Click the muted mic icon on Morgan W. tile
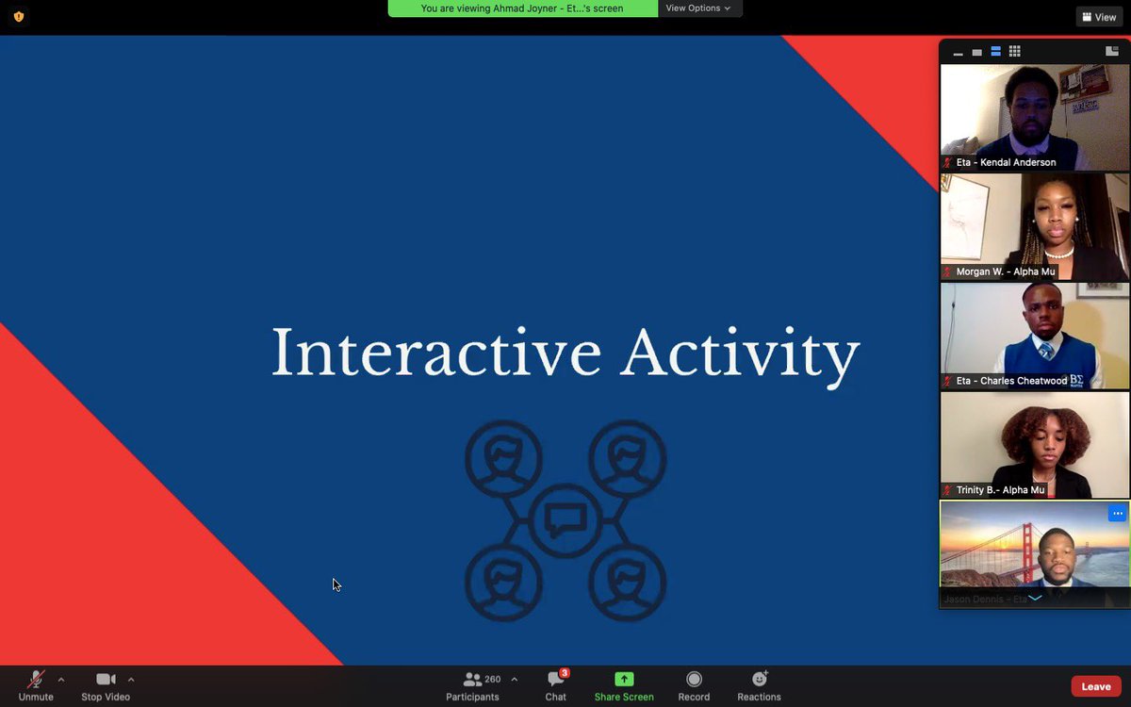Viewport: 1131px width, 707px height. point(948,272)
